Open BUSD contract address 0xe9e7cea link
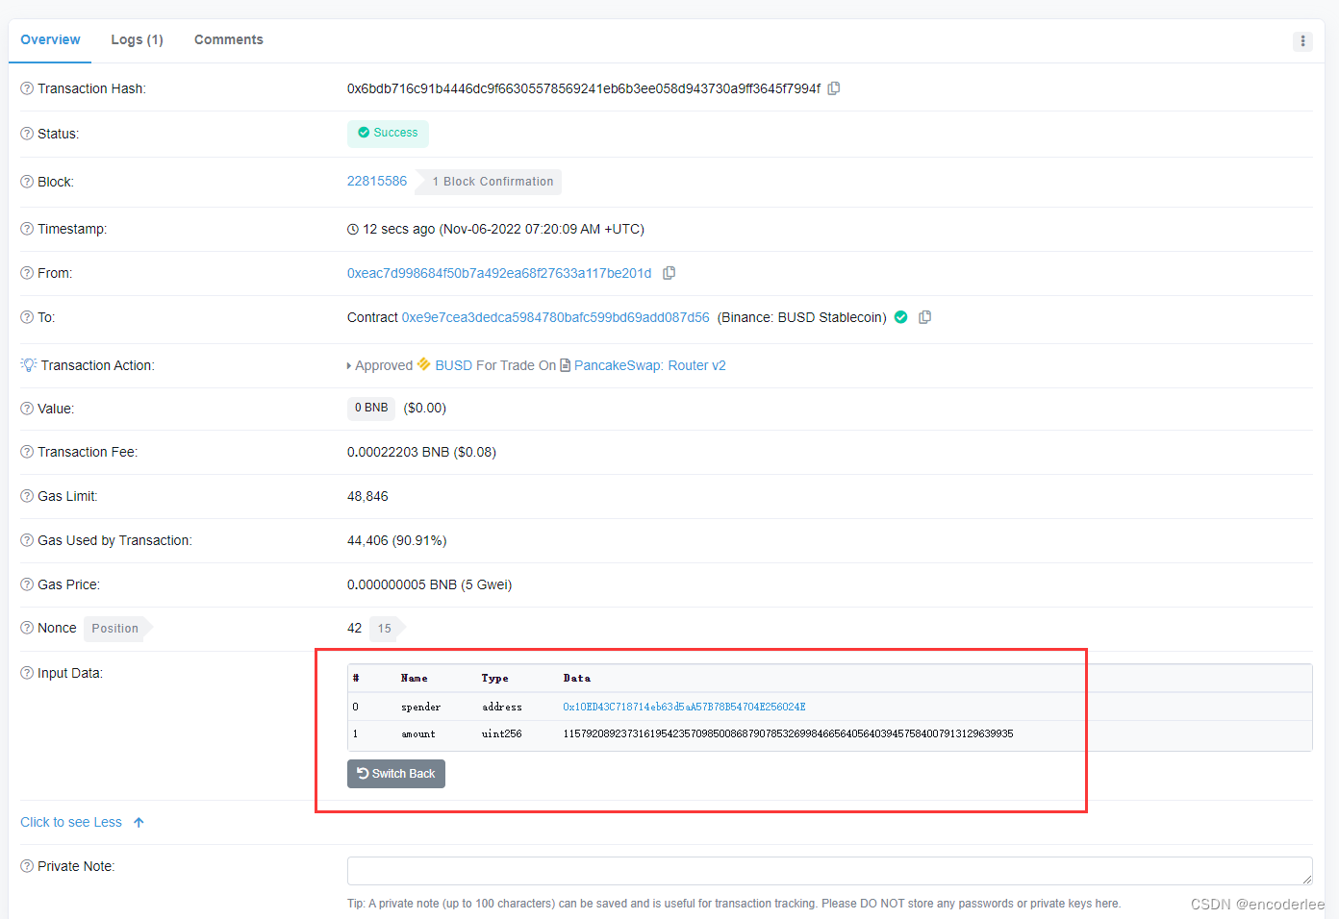Screen dimensions: 1339x919 pyautogui.click(x=556, y=317)
